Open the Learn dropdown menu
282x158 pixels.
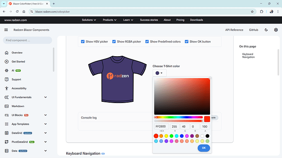point(128,20)
